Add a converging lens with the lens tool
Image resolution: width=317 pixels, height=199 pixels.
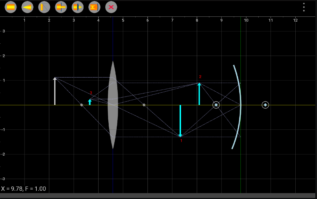tap(78, 7)
